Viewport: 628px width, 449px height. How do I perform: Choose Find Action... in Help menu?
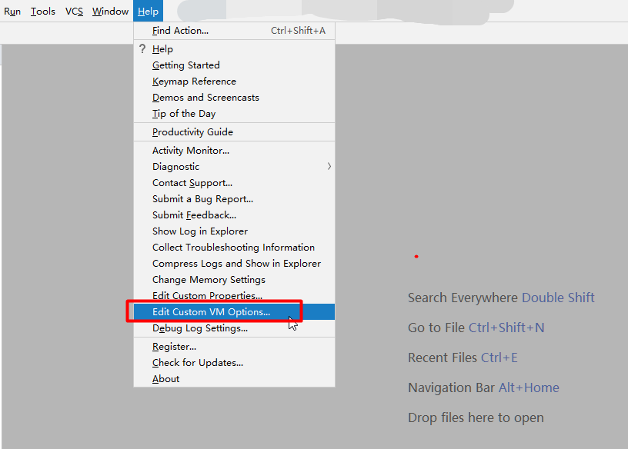(x=234, y=31)
